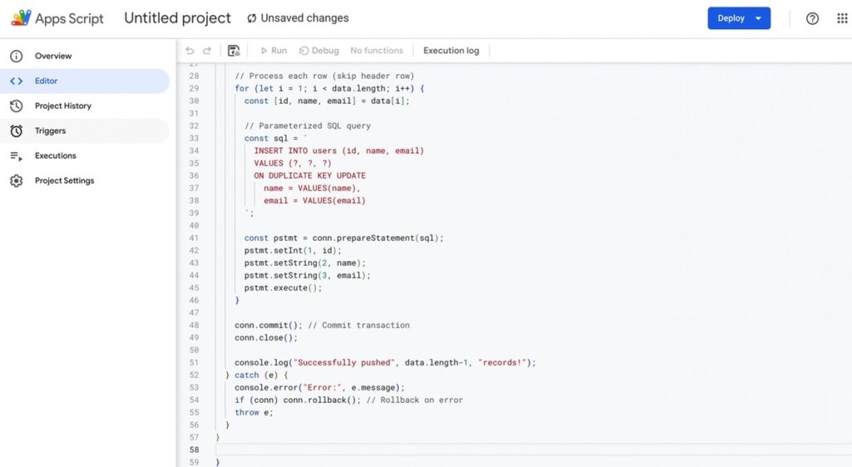Click the Apps Script logo icon
Screen dimensions: 852x467
[x=21, y=18]
